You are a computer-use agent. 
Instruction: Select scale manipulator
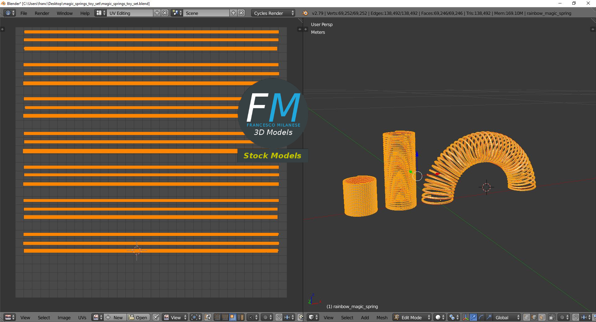489,317
